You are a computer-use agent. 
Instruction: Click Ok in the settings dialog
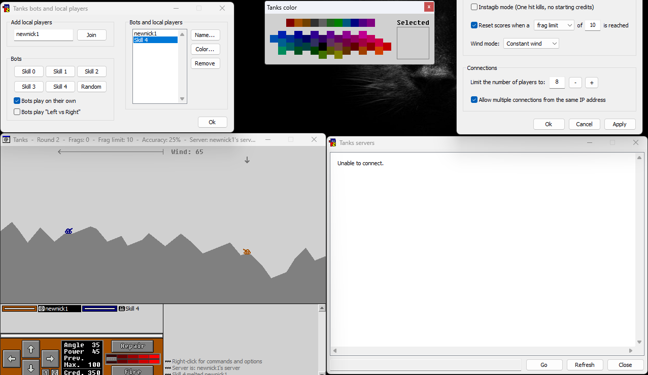(549, 124)
